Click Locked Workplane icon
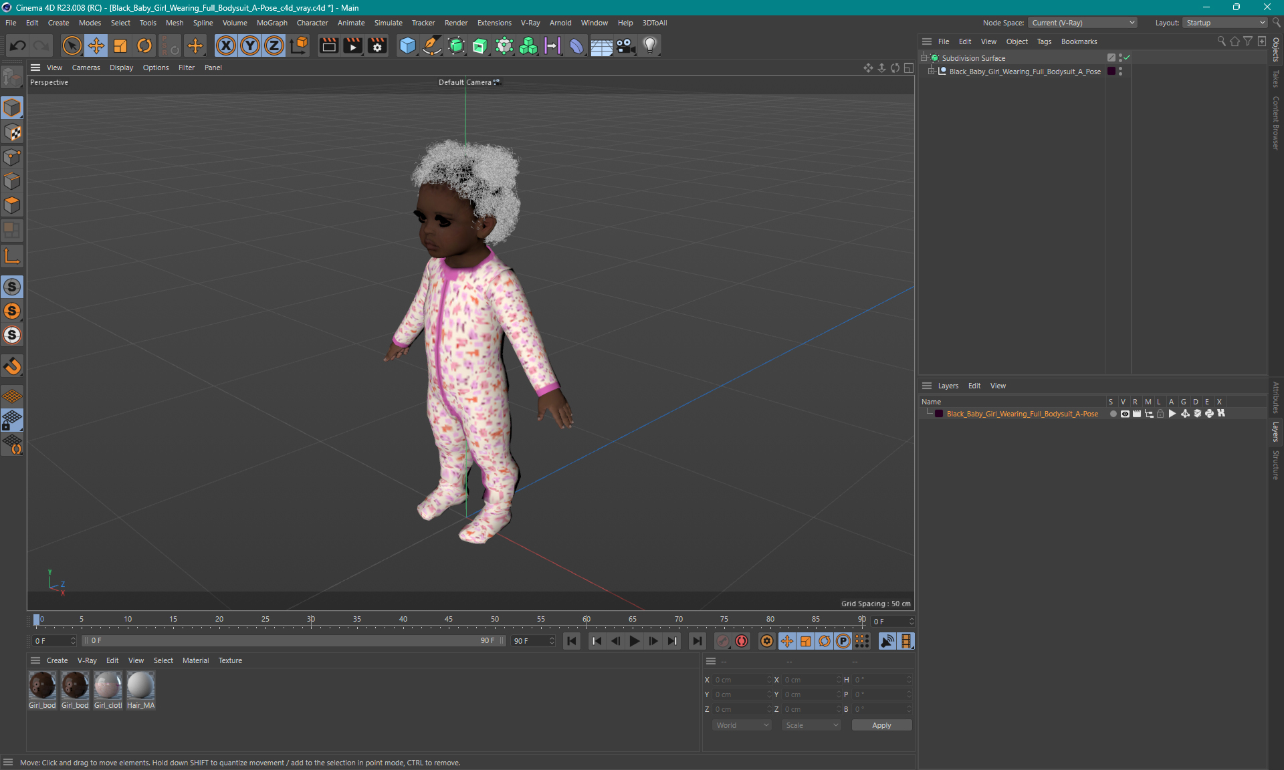This screenshot has height=770, width=1284. click(x=12, y=420)
